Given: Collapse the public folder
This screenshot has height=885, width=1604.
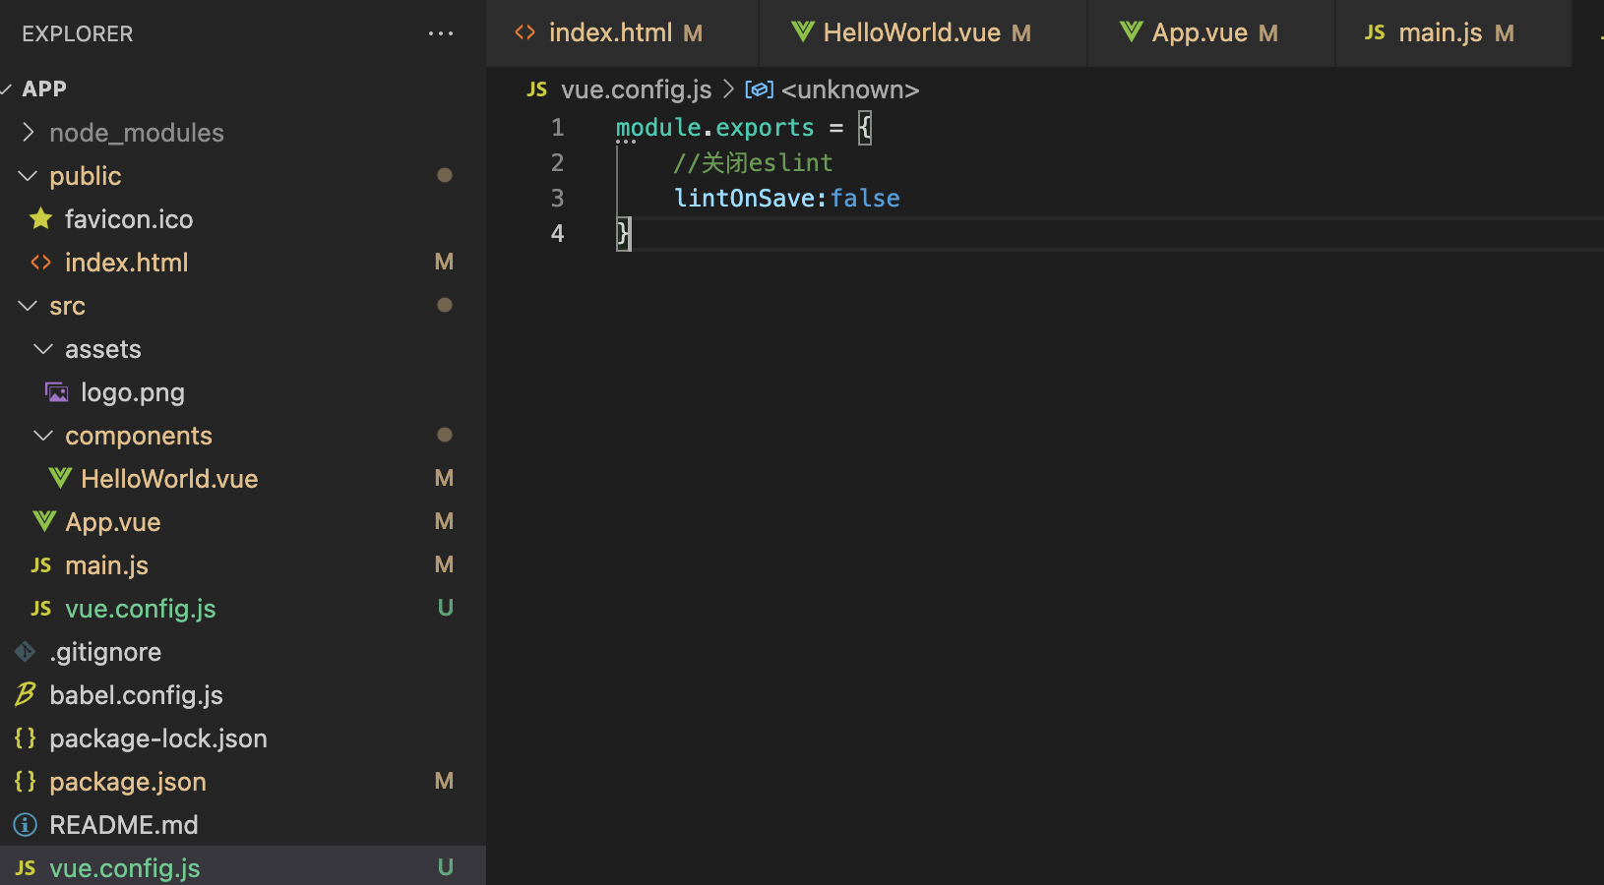Looking at the screenshot, I should pyautogui.click(x=28, y=176).
